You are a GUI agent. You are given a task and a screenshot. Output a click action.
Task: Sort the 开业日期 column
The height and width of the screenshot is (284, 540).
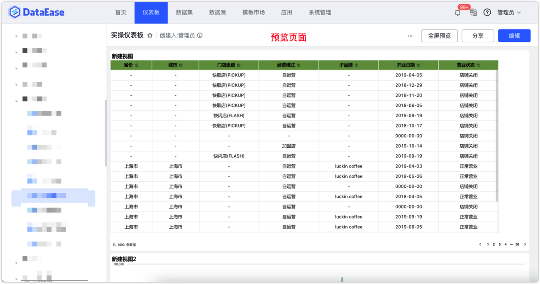click(x=418, y=65)
